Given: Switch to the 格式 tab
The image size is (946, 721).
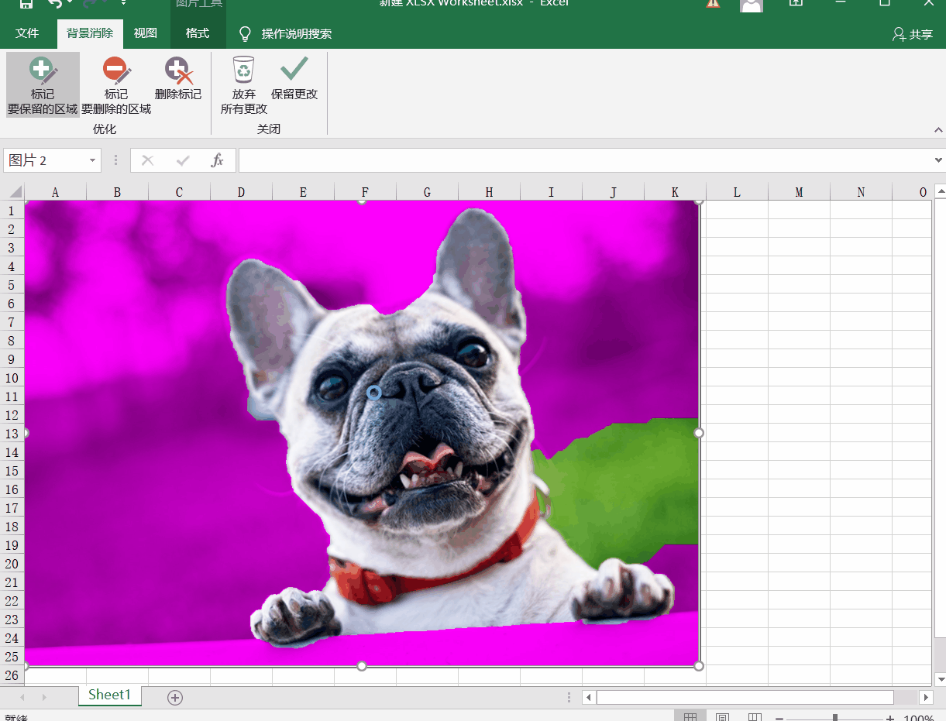Looking at the screenshot, I should pyautogui.click(x=198, y=33).
